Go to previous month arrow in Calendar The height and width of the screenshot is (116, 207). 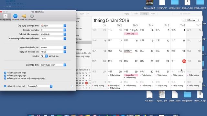[184, 20]
